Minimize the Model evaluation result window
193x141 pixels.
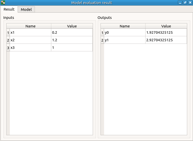point(180,3)
